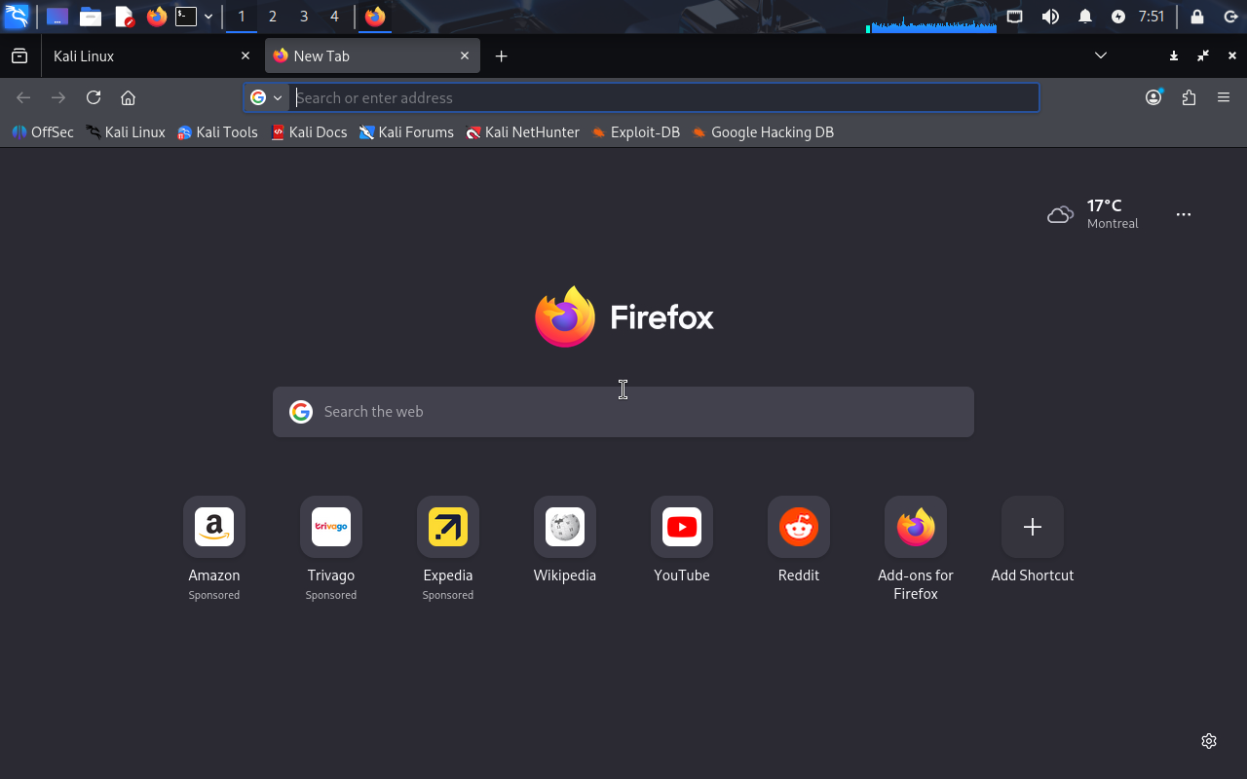Screen dimensions: 1247x779
Task: Open the Reddit shortcut tile
Action: click(799, 528)
